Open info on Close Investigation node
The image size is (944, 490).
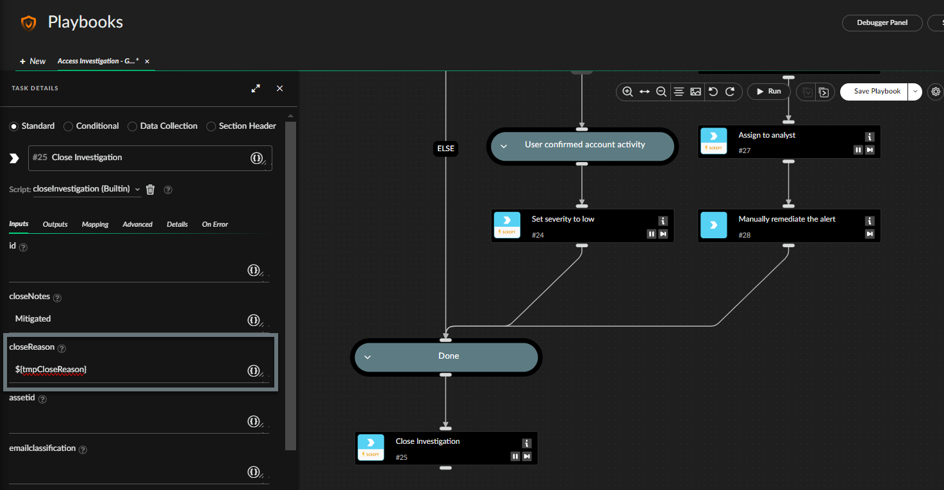pos(526,443)
